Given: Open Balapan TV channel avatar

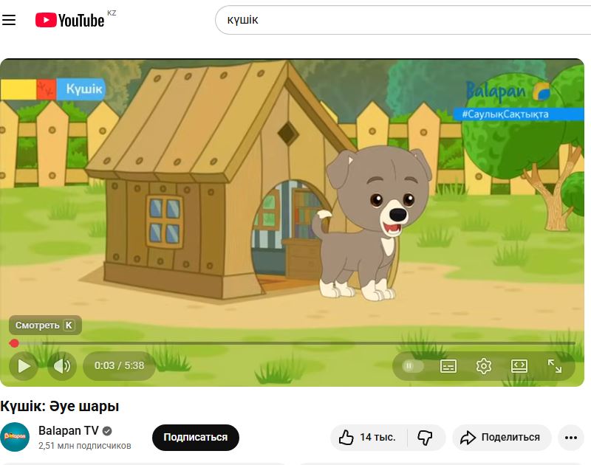Looking at the screenshot, I should tap(15, 438).
